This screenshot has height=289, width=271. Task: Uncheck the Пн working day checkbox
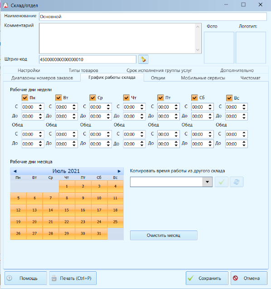(25, 98)
